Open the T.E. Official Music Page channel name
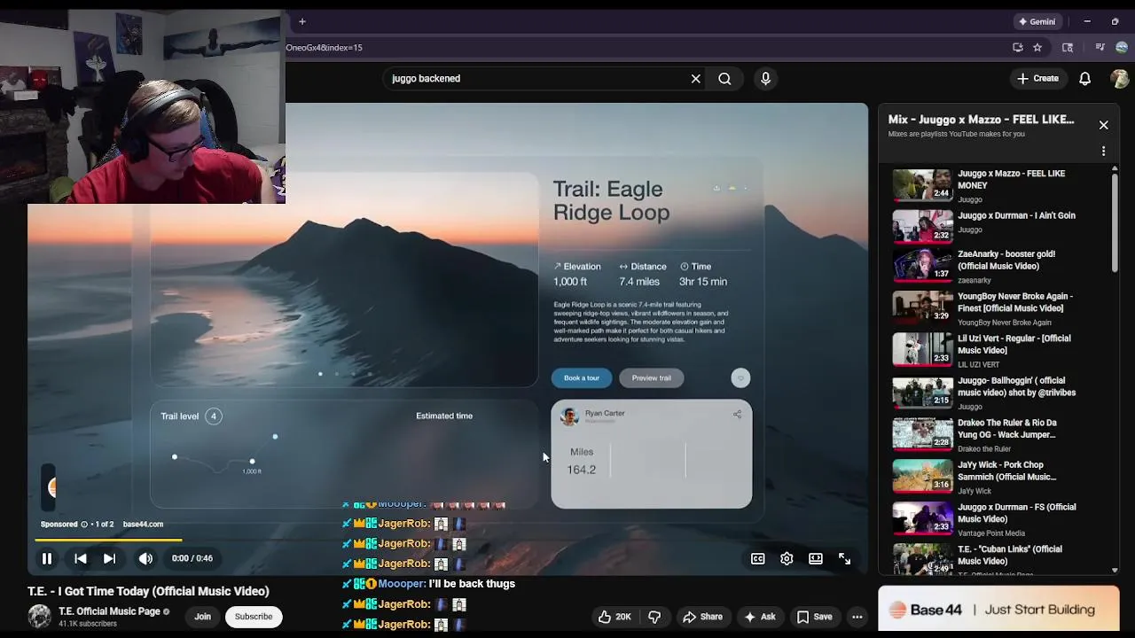Viewport: 1135px width, 638px height. (x=110, y=611)
